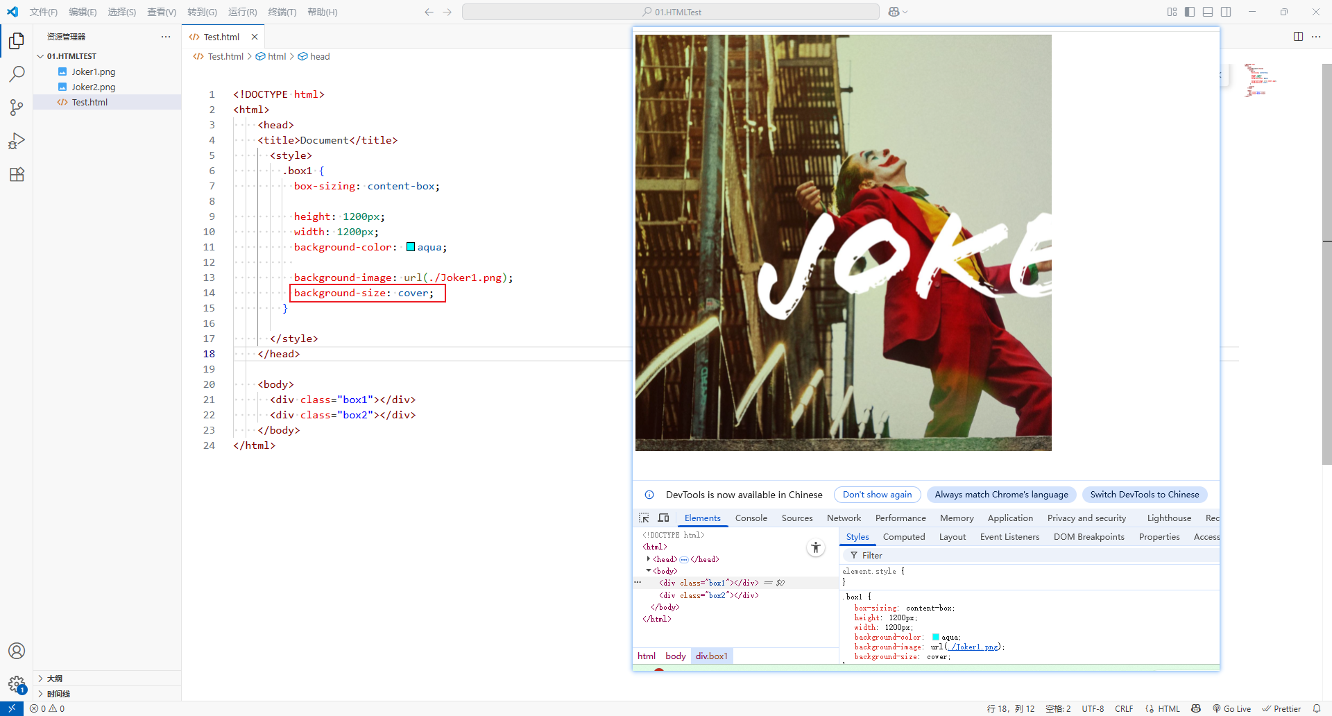Switch to DevTools Network tab
This screenshot has width=1332, height=716.
click(x=844, y=518)
